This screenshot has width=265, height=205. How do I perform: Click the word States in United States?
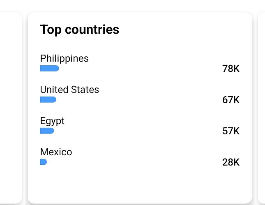coord(85,90)
